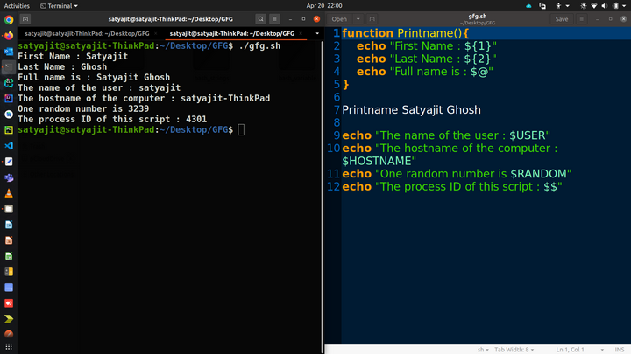Click the $USER variable in line 9

tap(528, 135)
